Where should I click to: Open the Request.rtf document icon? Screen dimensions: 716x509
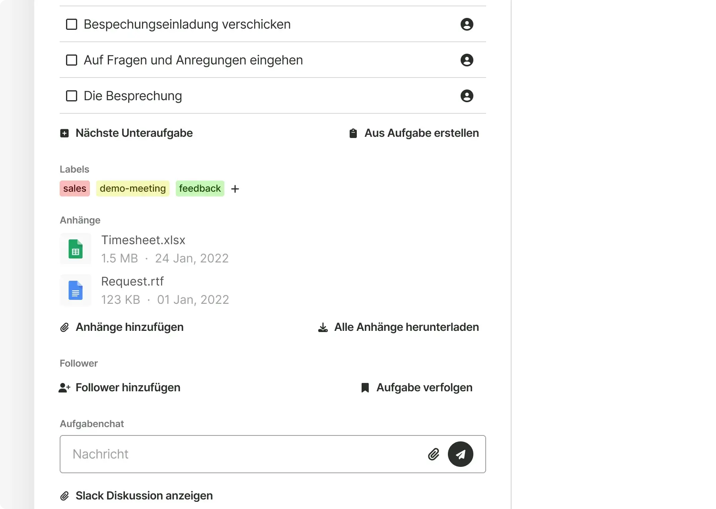coord(76,290)
